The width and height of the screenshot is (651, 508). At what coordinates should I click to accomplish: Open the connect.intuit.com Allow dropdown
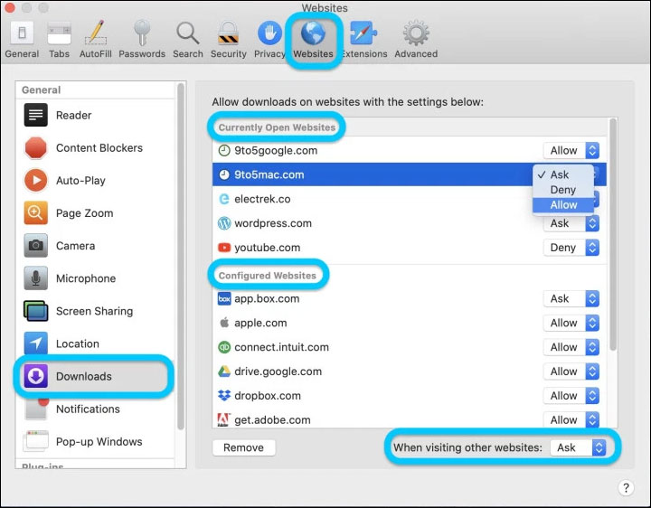pos(571,347)
